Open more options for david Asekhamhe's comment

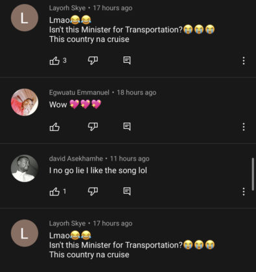coord(244,192)
